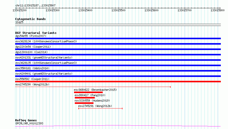This screenshot has height=129, width=228.
Task: Click the chr11:133015187..133015807 region label
Action: (x=35, y=5)
